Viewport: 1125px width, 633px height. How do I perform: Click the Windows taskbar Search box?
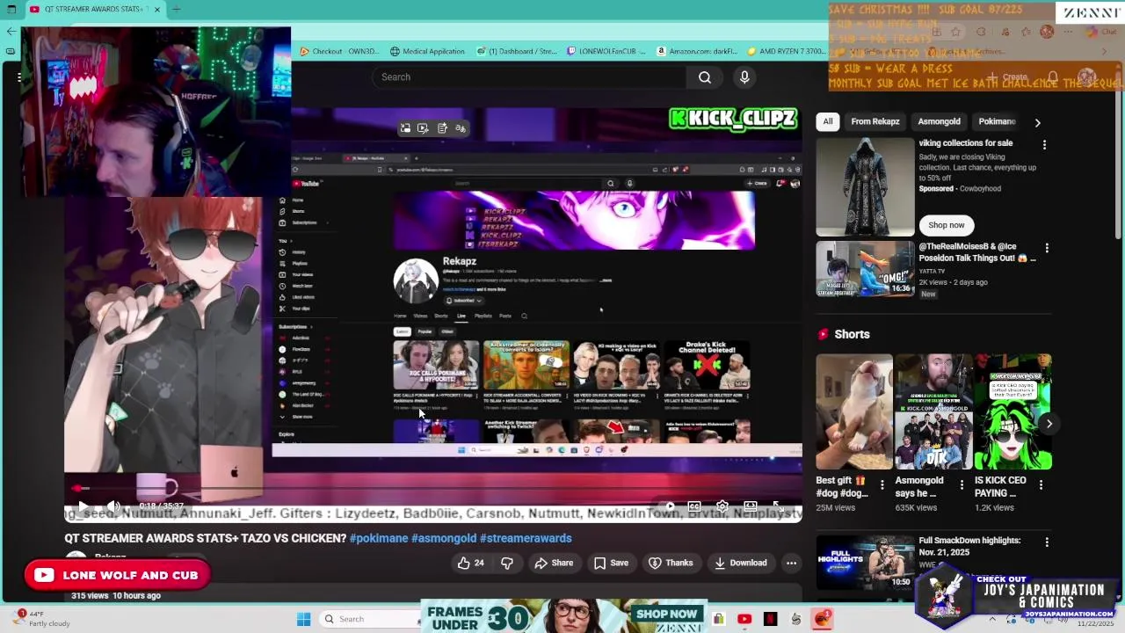pyautogui.click(x=369, y=619)
